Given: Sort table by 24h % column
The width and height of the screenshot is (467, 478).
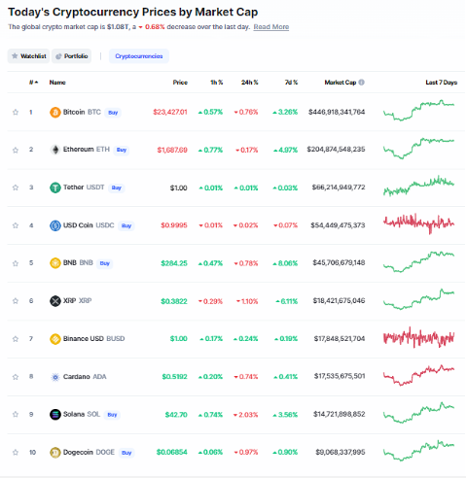Looking at the screenshot, I should click(249, 83).
